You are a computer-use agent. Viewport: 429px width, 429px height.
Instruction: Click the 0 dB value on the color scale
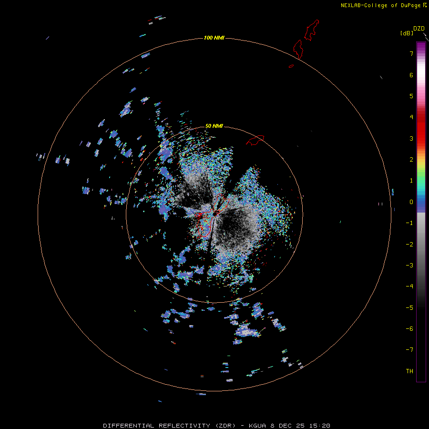pyautogui.click(x=411, y=202)
